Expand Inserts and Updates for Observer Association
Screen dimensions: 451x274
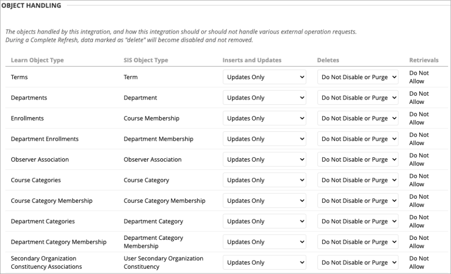tap(264, 160)
